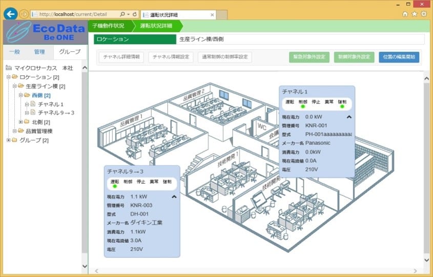The width and height of the screenshot is (433, 277).
Task: Close the 運転状況詳細 browser tab
Action: [212, 15]
